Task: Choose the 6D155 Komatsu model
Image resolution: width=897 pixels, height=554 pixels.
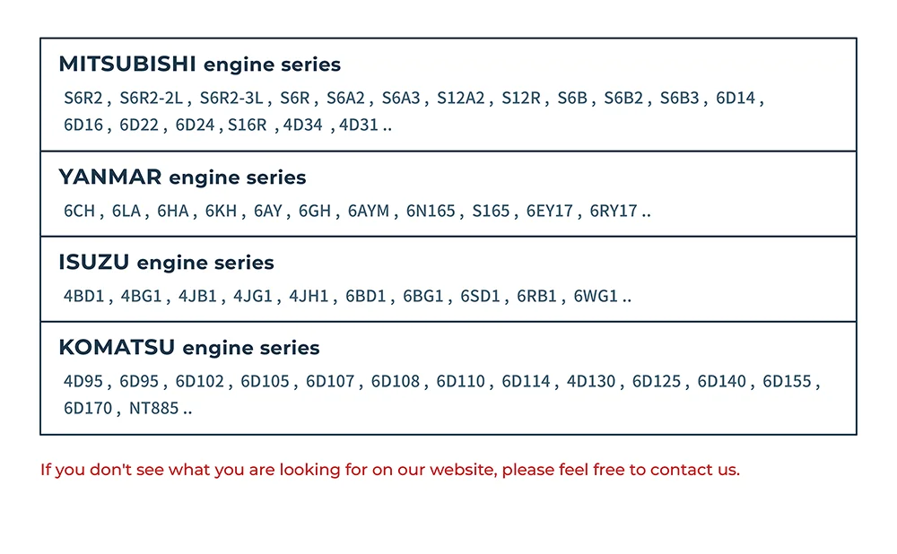Action: [788, 382]
